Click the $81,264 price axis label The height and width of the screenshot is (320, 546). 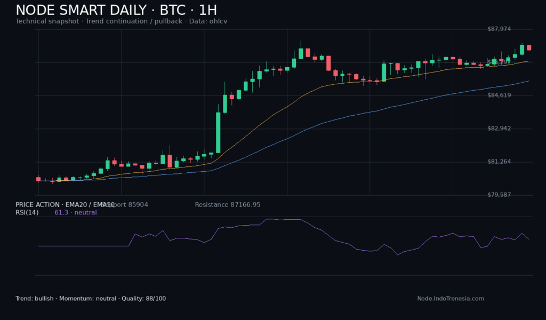(499, 162)
